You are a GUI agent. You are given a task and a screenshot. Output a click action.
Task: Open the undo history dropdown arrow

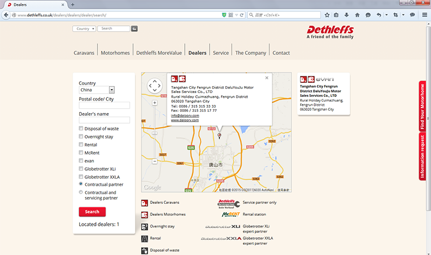pos(386,15)
